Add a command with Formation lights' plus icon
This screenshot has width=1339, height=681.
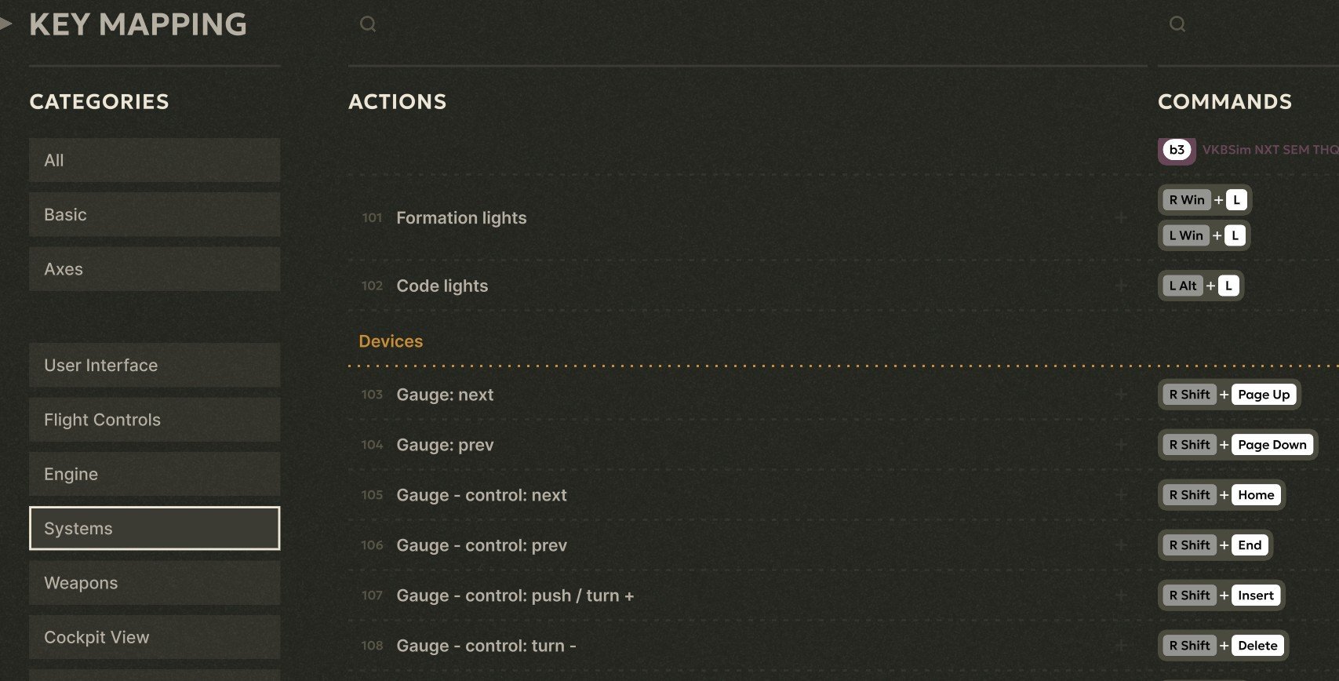1122,217
